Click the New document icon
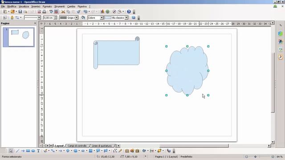Image resolution: width=285 pixels, height=160 pixels. pyautogui.click(x=5, y=12)
